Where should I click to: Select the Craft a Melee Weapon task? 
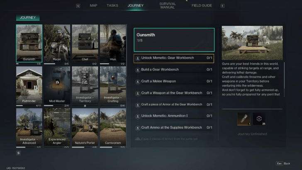174,81
